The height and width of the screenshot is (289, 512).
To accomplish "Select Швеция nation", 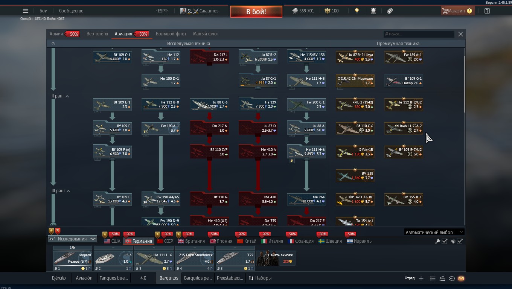I will 330,241.
